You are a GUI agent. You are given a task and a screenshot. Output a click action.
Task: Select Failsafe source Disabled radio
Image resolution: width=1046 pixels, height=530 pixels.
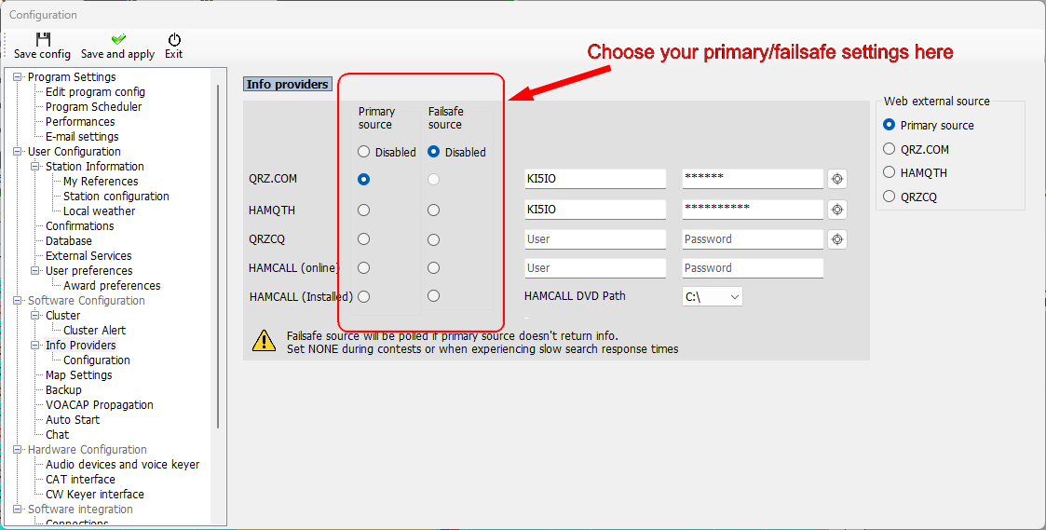pyautogui.click(x=434, y=152)
